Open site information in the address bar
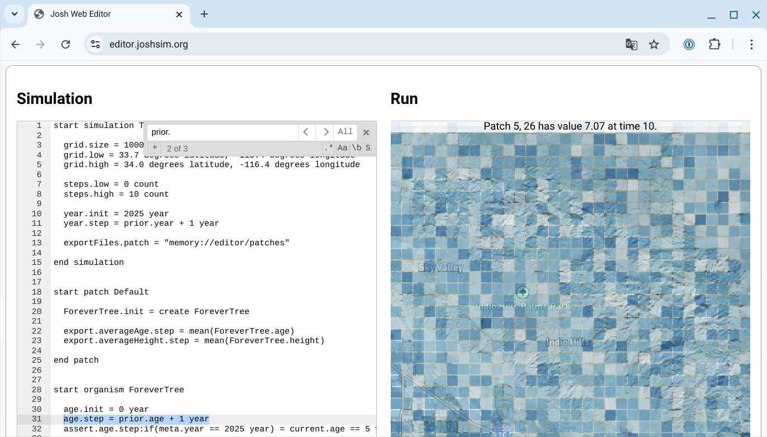Screen dimensions: 767x437 point(95,44)
